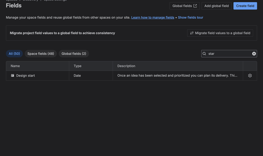Switch to the Space fields (48) tab

click(x=41, y=54)
